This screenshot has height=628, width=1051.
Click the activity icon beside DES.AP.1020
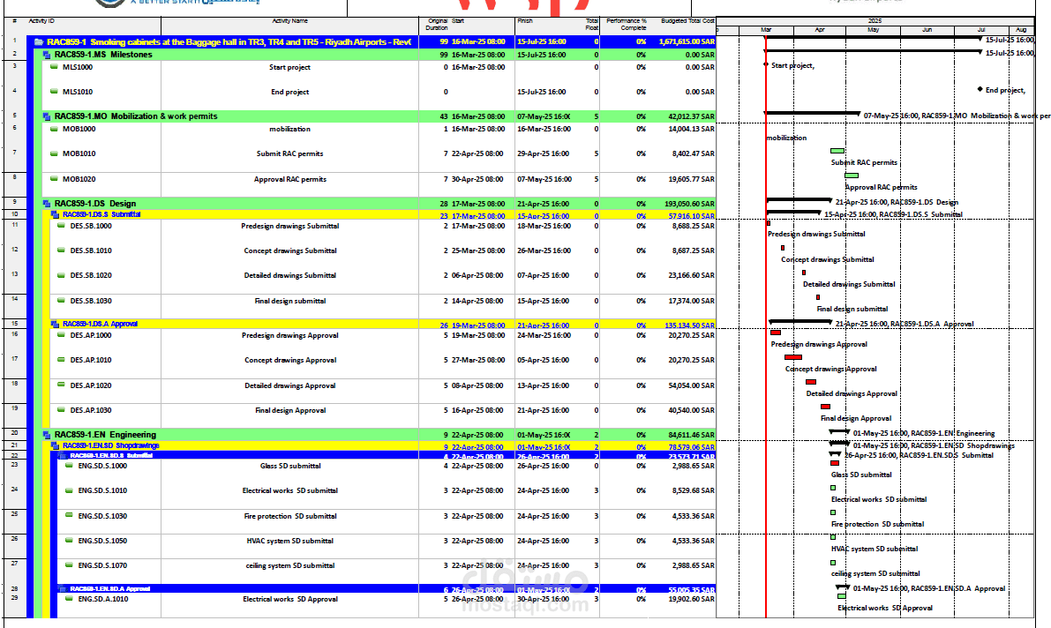(61, 385)
